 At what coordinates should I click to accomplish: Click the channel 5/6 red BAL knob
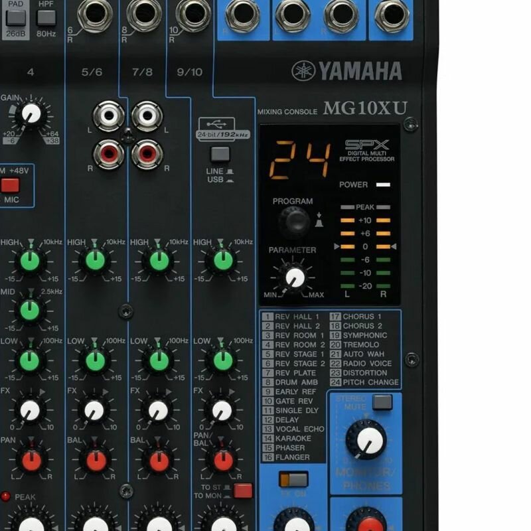pos(96,460)
